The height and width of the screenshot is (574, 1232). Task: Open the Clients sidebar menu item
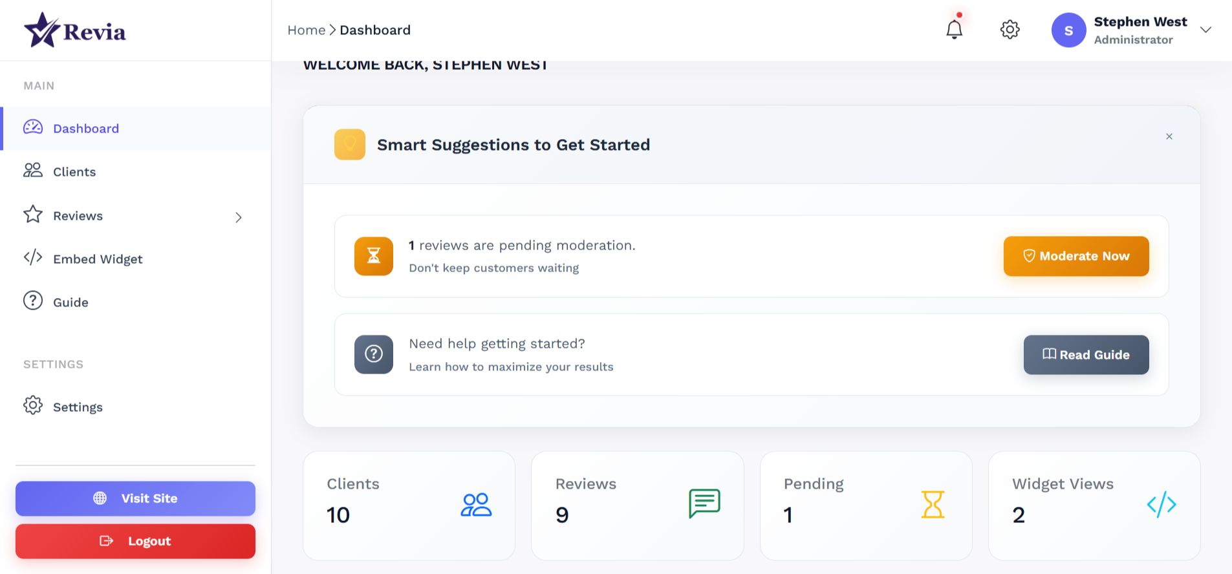tap(74, 172)
